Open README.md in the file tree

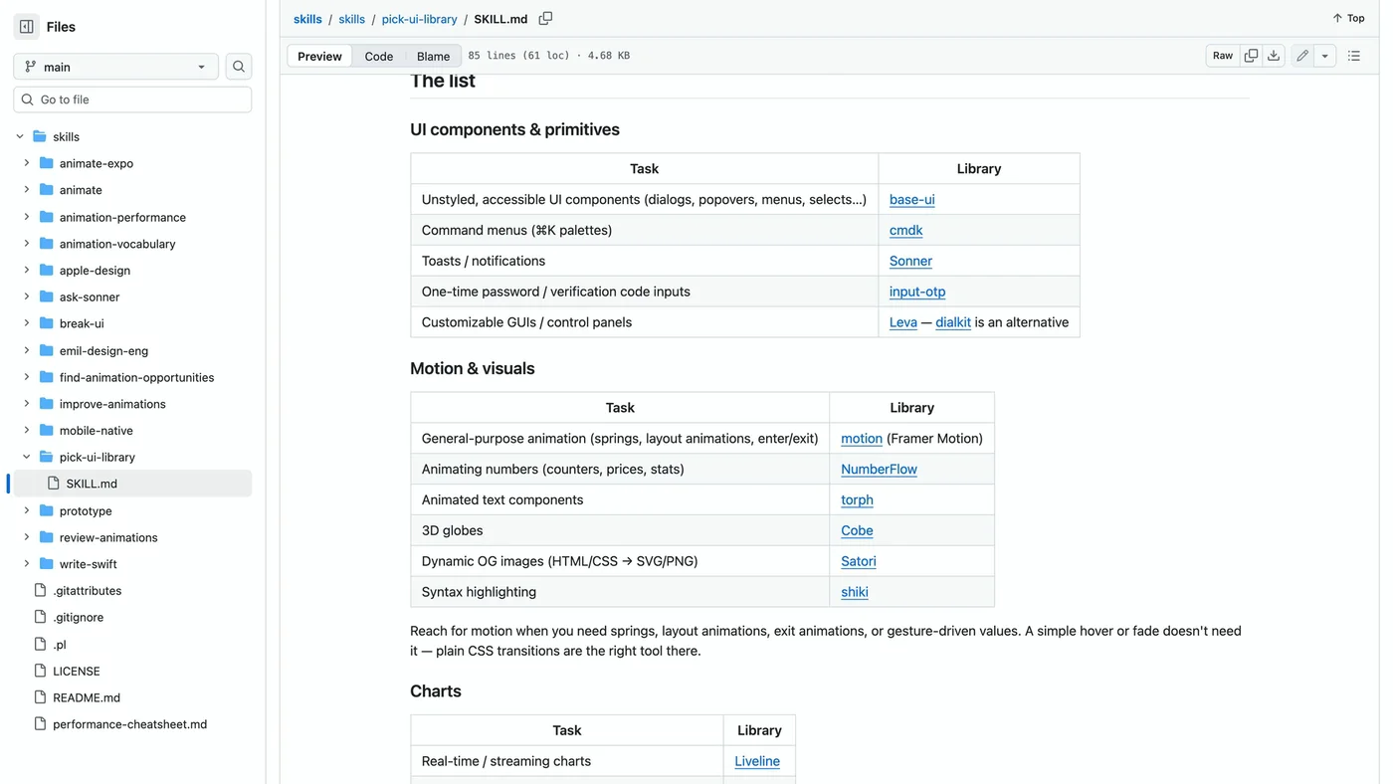pyautogui.click(x=87, y=697)
